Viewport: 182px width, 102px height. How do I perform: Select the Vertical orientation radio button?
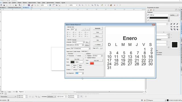click(76, 56)
